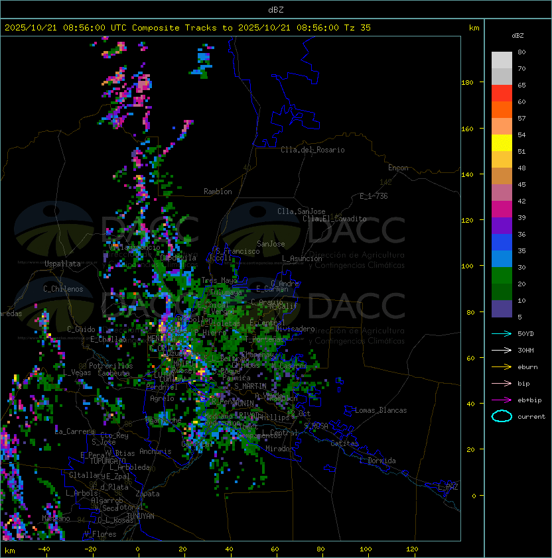Viewport: 552px width, 558px height.
Task: Select the 65 dBZ red color swatch
Action: (x=502, y=93)
